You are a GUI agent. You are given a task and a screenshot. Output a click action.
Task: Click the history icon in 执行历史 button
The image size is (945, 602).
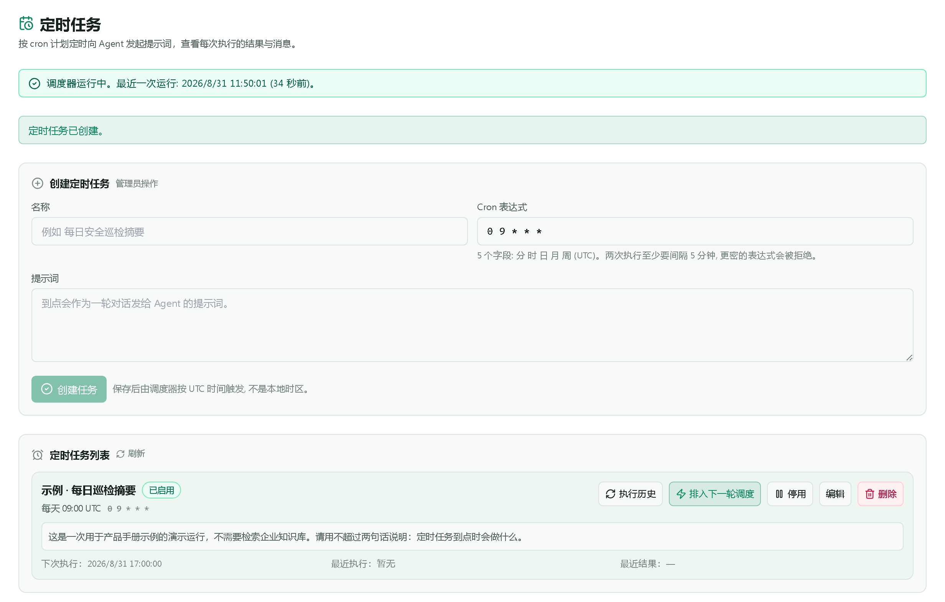coord(610,494)
